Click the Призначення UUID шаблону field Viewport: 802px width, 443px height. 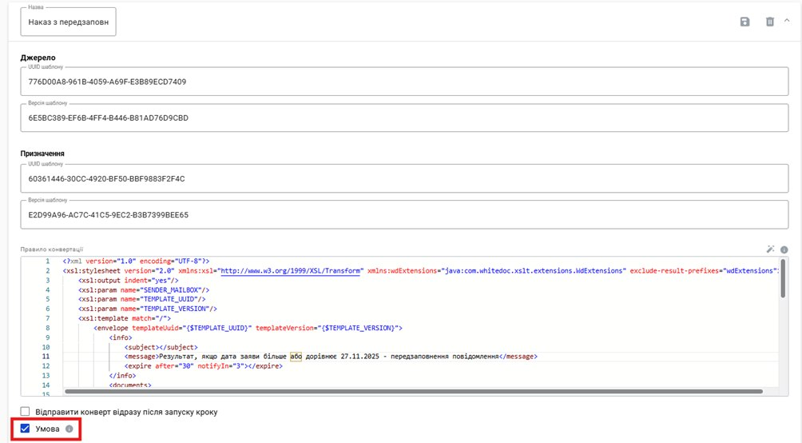tap(404, 179)
